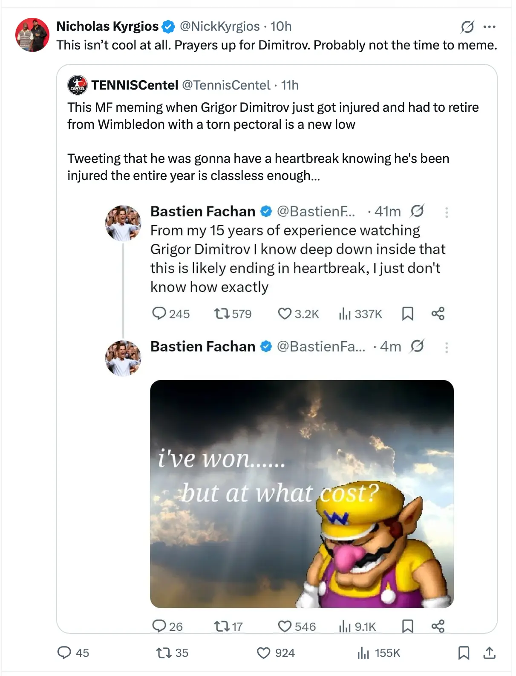516x676 pixels.
Task: Repost the Kyrgios tweet with 35 reposts
Action: coord(162,653)
